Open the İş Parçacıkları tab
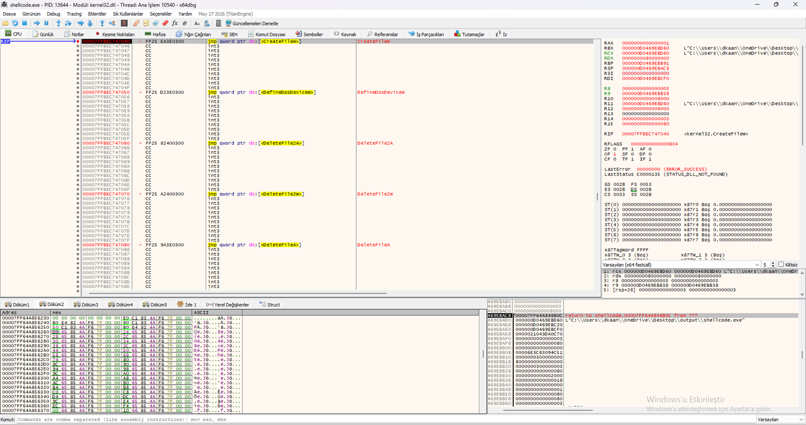This screenshot has height=425, width=806. point(426,34)
